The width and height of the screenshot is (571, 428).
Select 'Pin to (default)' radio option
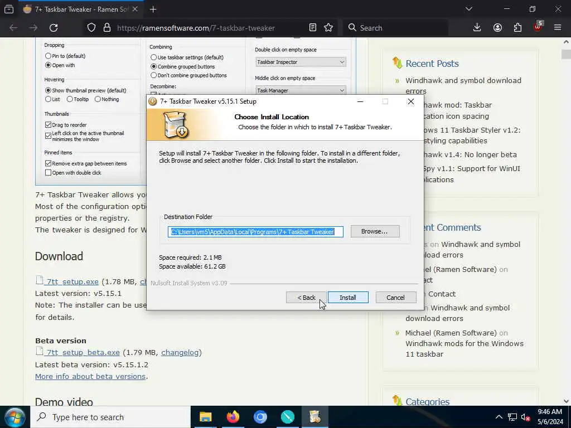click(48, 56)
